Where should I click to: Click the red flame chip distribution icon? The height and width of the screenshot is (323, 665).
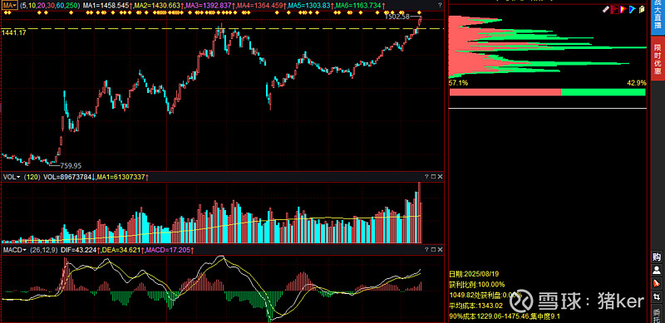tap(614, 9)
